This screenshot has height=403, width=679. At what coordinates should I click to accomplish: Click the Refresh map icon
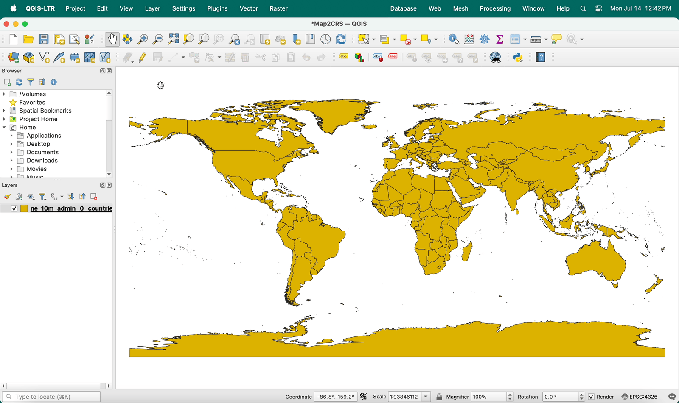[341, 39]
